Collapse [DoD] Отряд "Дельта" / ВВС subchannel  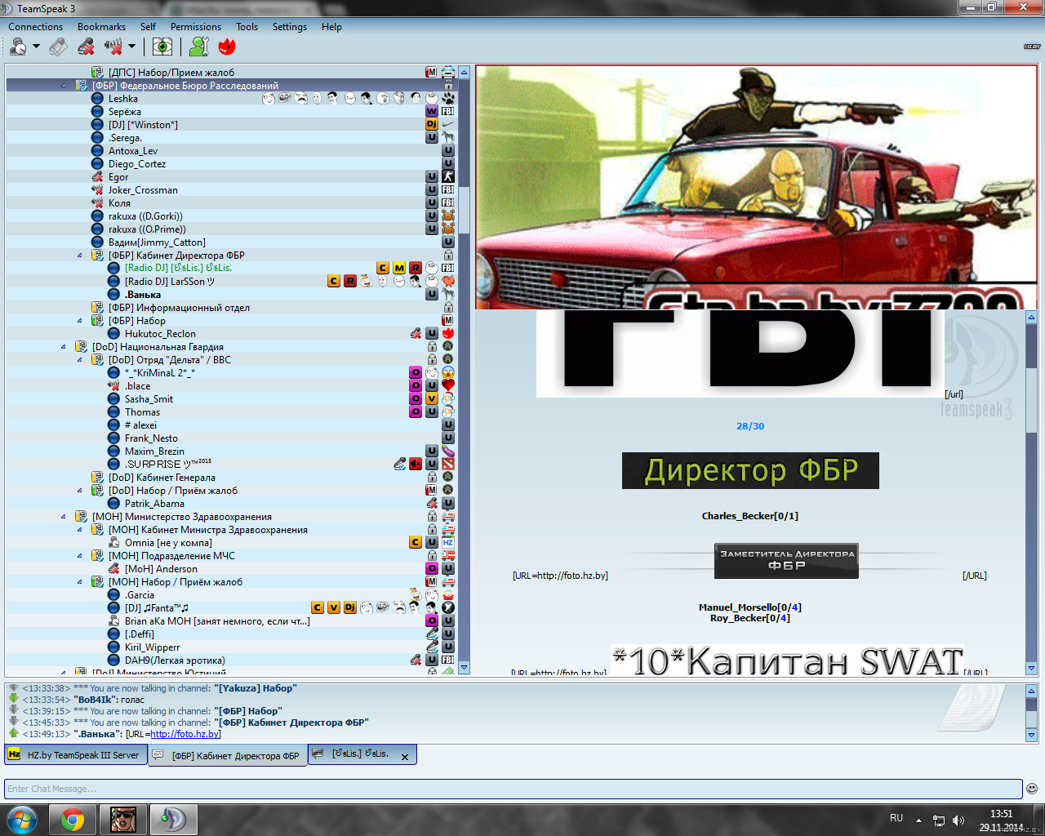[x=80, y=360]
